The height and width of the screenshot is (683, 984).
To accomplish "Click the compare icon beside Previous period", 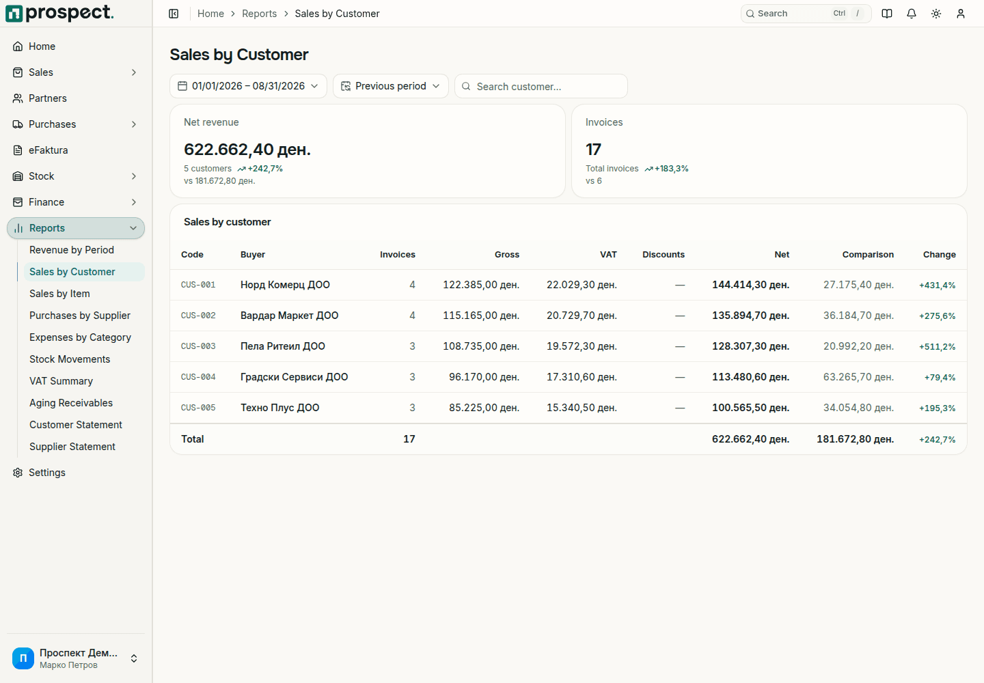I will click(x=346, y=86).
